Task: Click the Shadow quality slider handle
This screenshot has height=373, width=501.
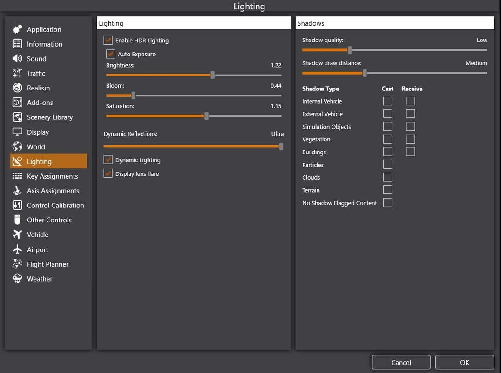Action: (350, 50)
